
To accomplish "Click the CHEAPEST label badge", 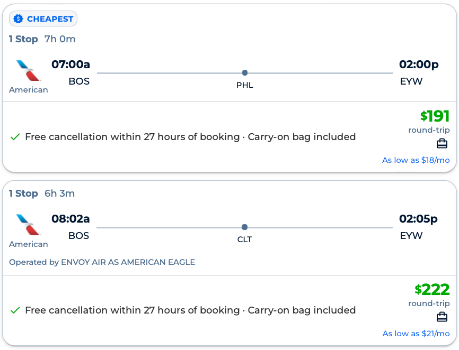I will pos(43,19).
